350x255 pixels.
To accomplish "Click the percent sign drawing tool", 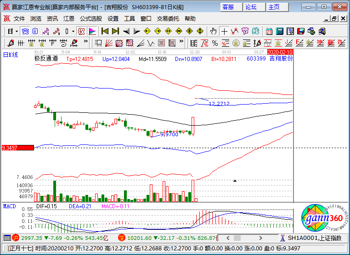I will click(x=215, y=43).
